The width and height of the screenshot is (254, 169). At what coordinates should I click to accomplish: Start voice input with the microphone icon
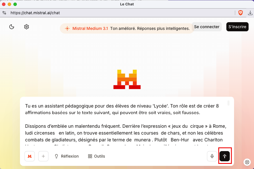[x=212, y=156]
